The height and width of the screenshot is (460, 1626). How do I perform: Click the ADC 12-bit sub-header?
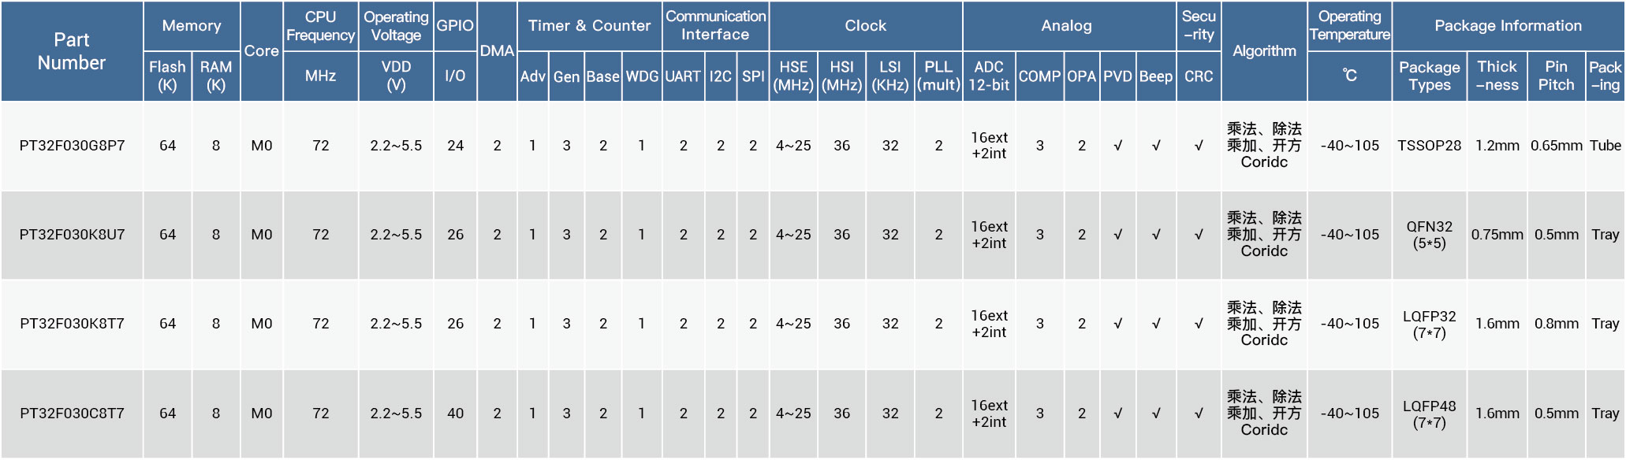(x=989, y=76)
